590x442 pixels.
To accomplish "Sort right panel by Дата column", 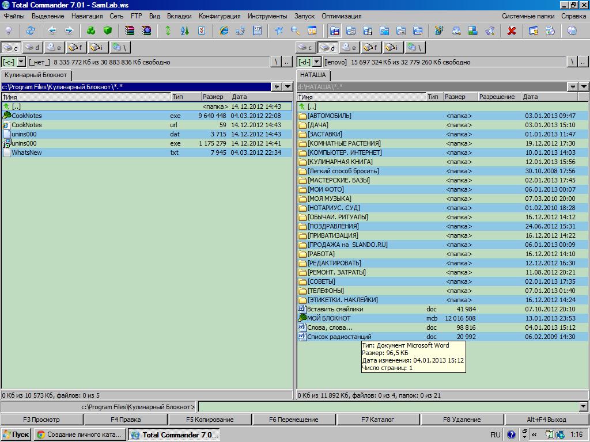I will (x=549, y=97).
